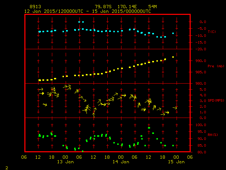Click the last cyan temperature point before 15 Jan
This screenshot has height=170, width=226.
tap(173, 33)
